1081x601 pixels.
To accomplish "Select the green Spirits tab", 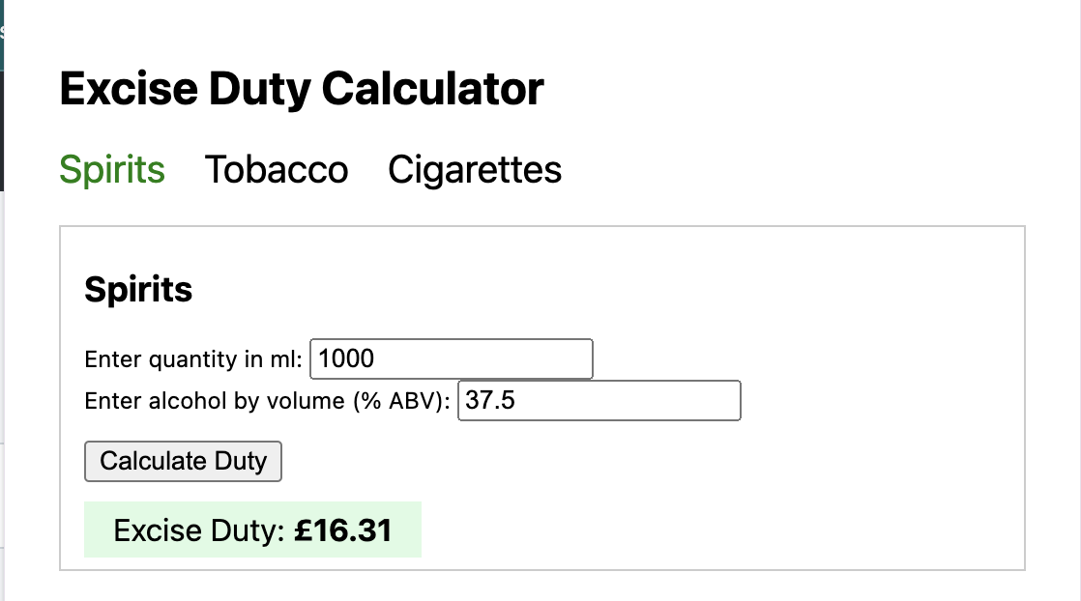I will click(x=112, y=170).
